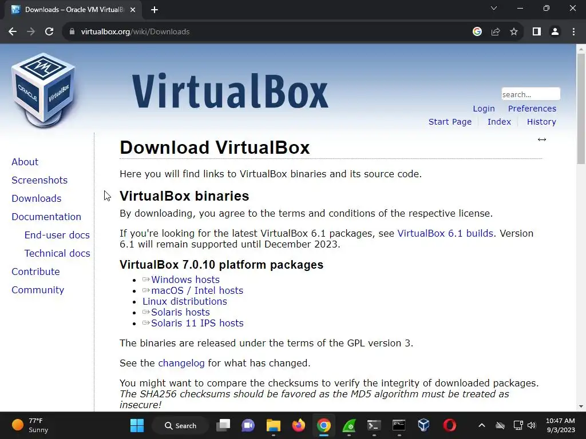This screenshot has height=439, width=586.
Task: Download the Solaris hosts package
Action: [180, 312]
